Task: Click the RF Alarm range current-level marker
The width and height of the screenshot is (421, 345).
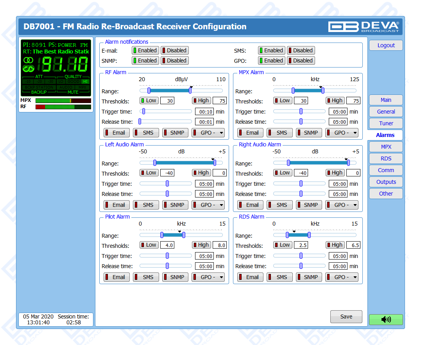Action: coord(191,87)
